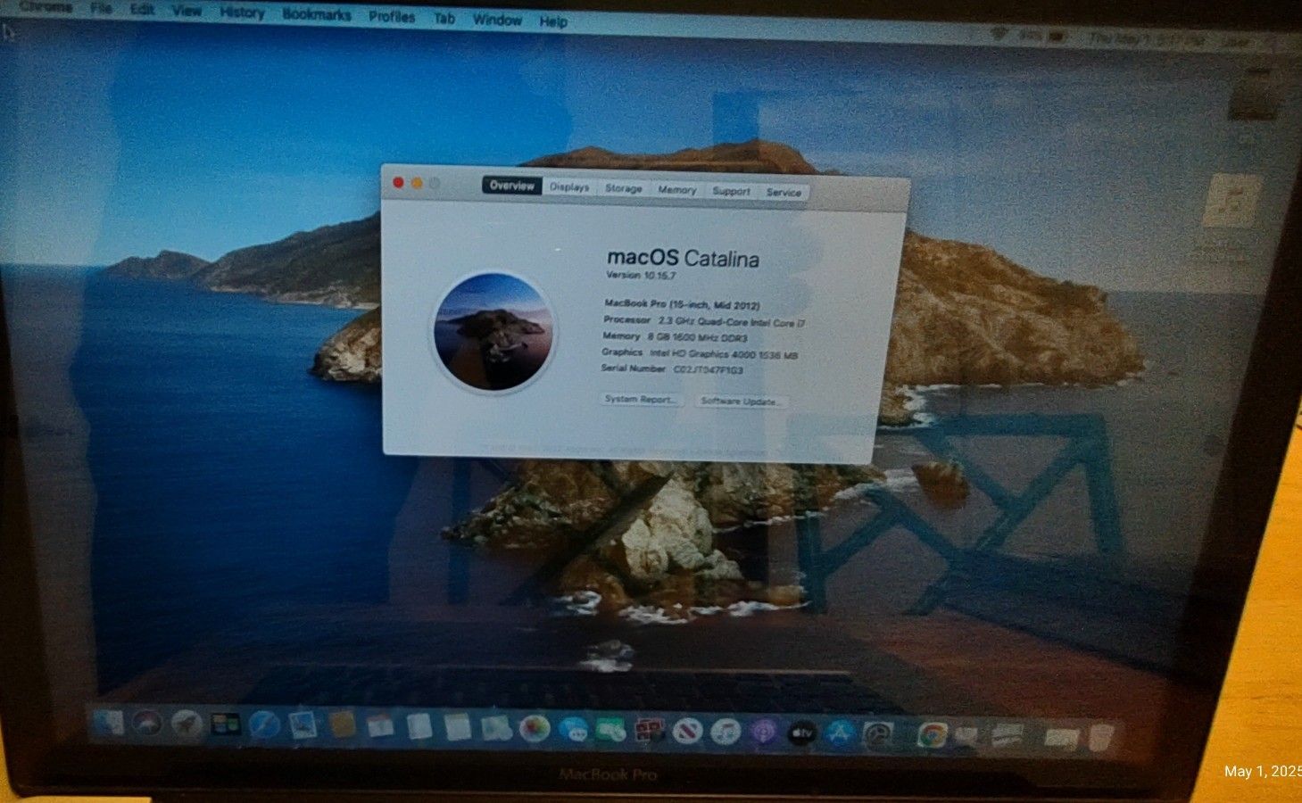Open Mail stamp icon in Dock
1302x803 pixels.
click(303, 725)
